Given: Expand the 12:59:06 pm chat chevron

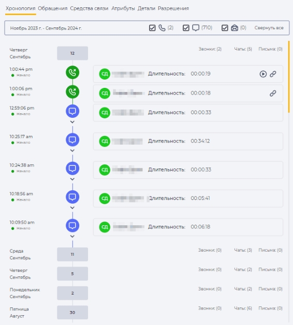Looking at the screenshot, I should coord(72,122).
